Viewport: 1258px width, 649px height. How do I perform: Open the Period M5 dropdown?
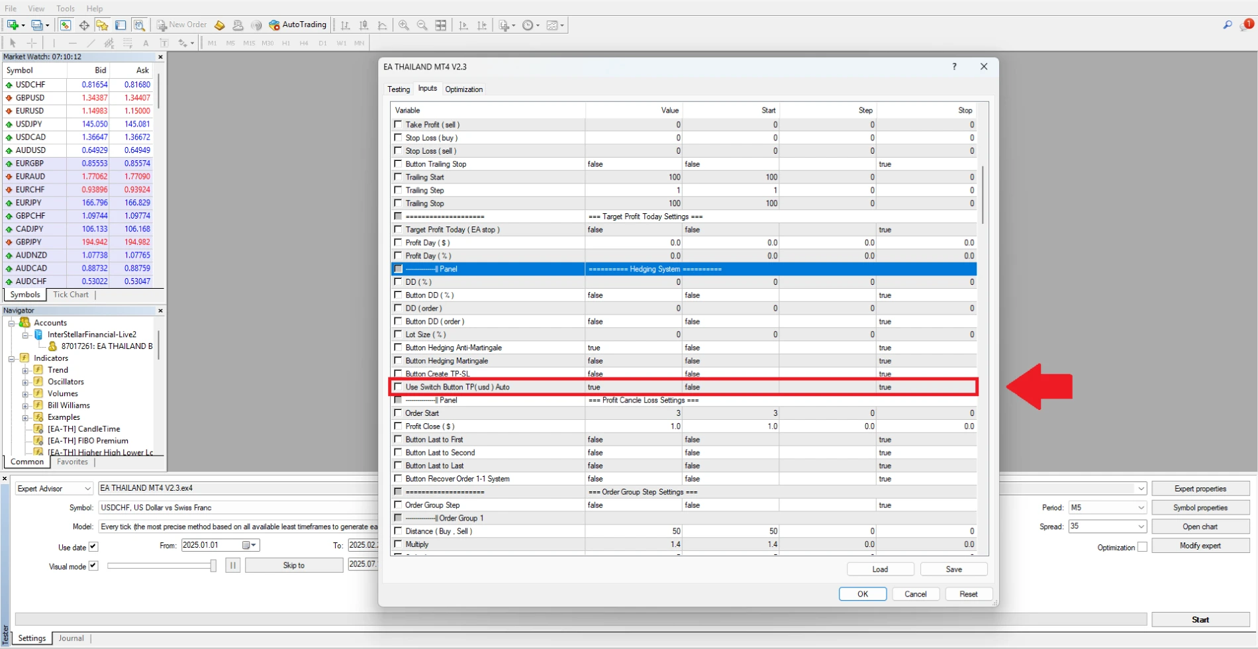[1106, 508]
